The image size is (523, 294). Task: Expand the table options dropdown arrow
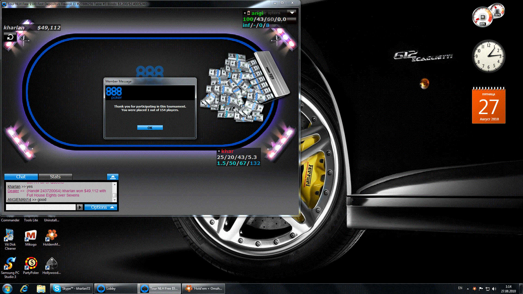(x=292, y=13)
